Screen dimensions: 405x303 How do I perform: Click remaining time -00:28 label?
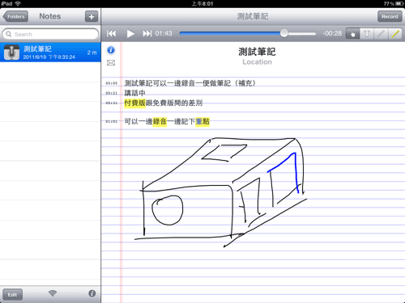click(x=332, y=33)
